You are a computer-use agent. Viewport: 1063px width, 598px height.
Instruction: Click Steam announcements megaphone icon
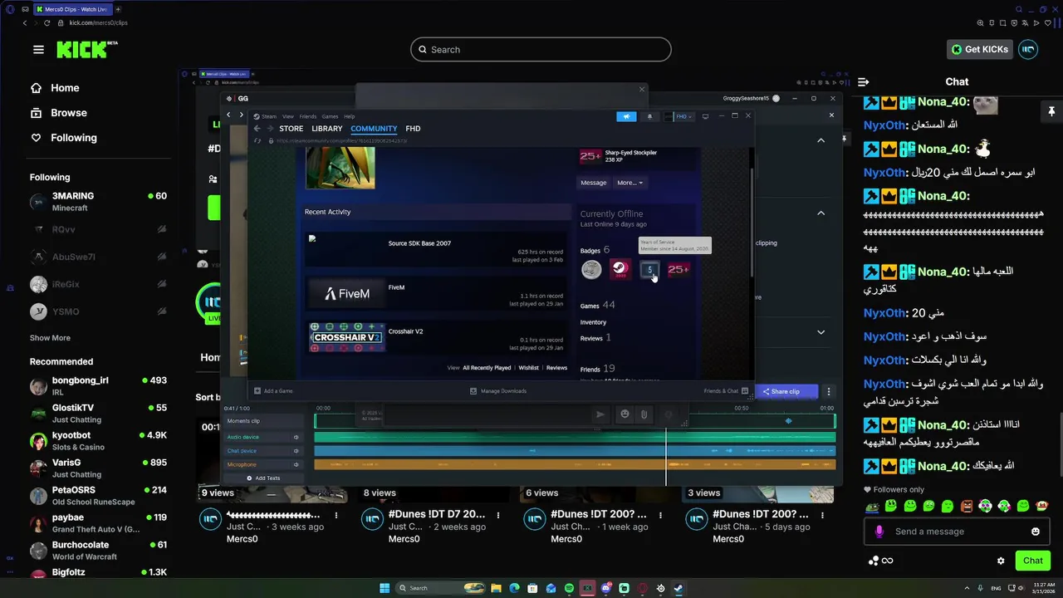(x=626, y=116)
